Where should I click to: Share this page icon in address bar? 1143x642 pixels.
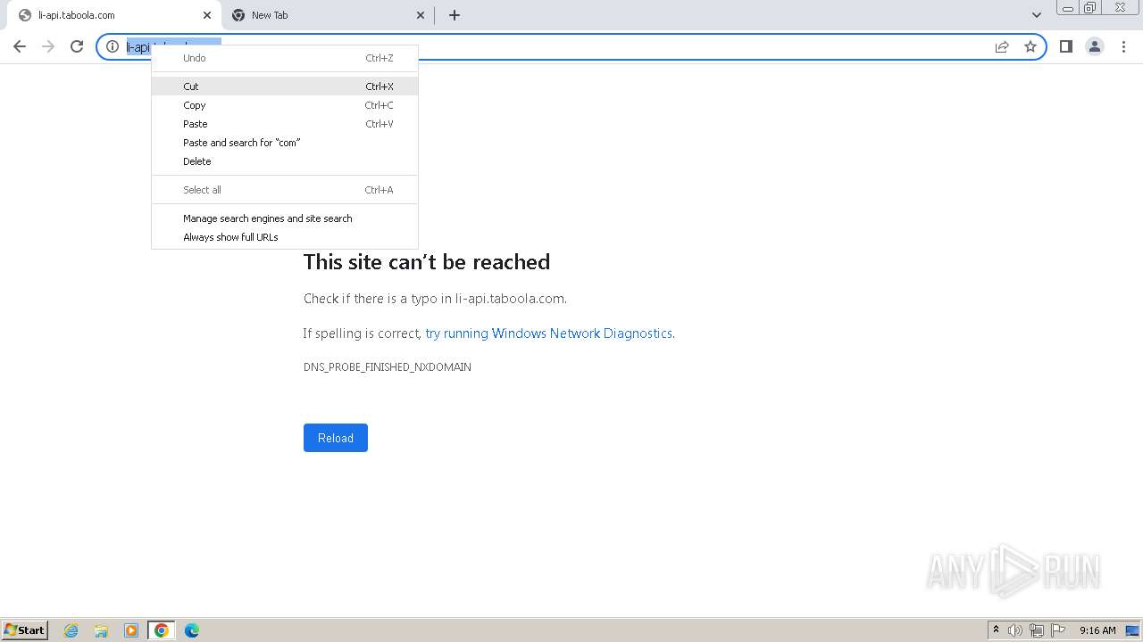[1002, 46]
